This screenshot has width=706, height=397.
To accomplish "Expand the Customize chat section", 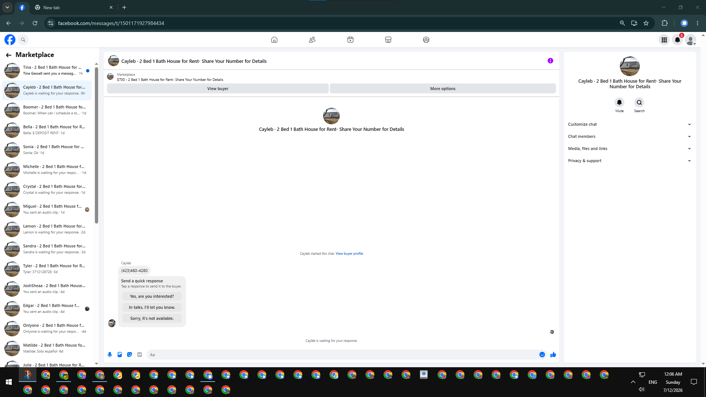I will point(630,124).
